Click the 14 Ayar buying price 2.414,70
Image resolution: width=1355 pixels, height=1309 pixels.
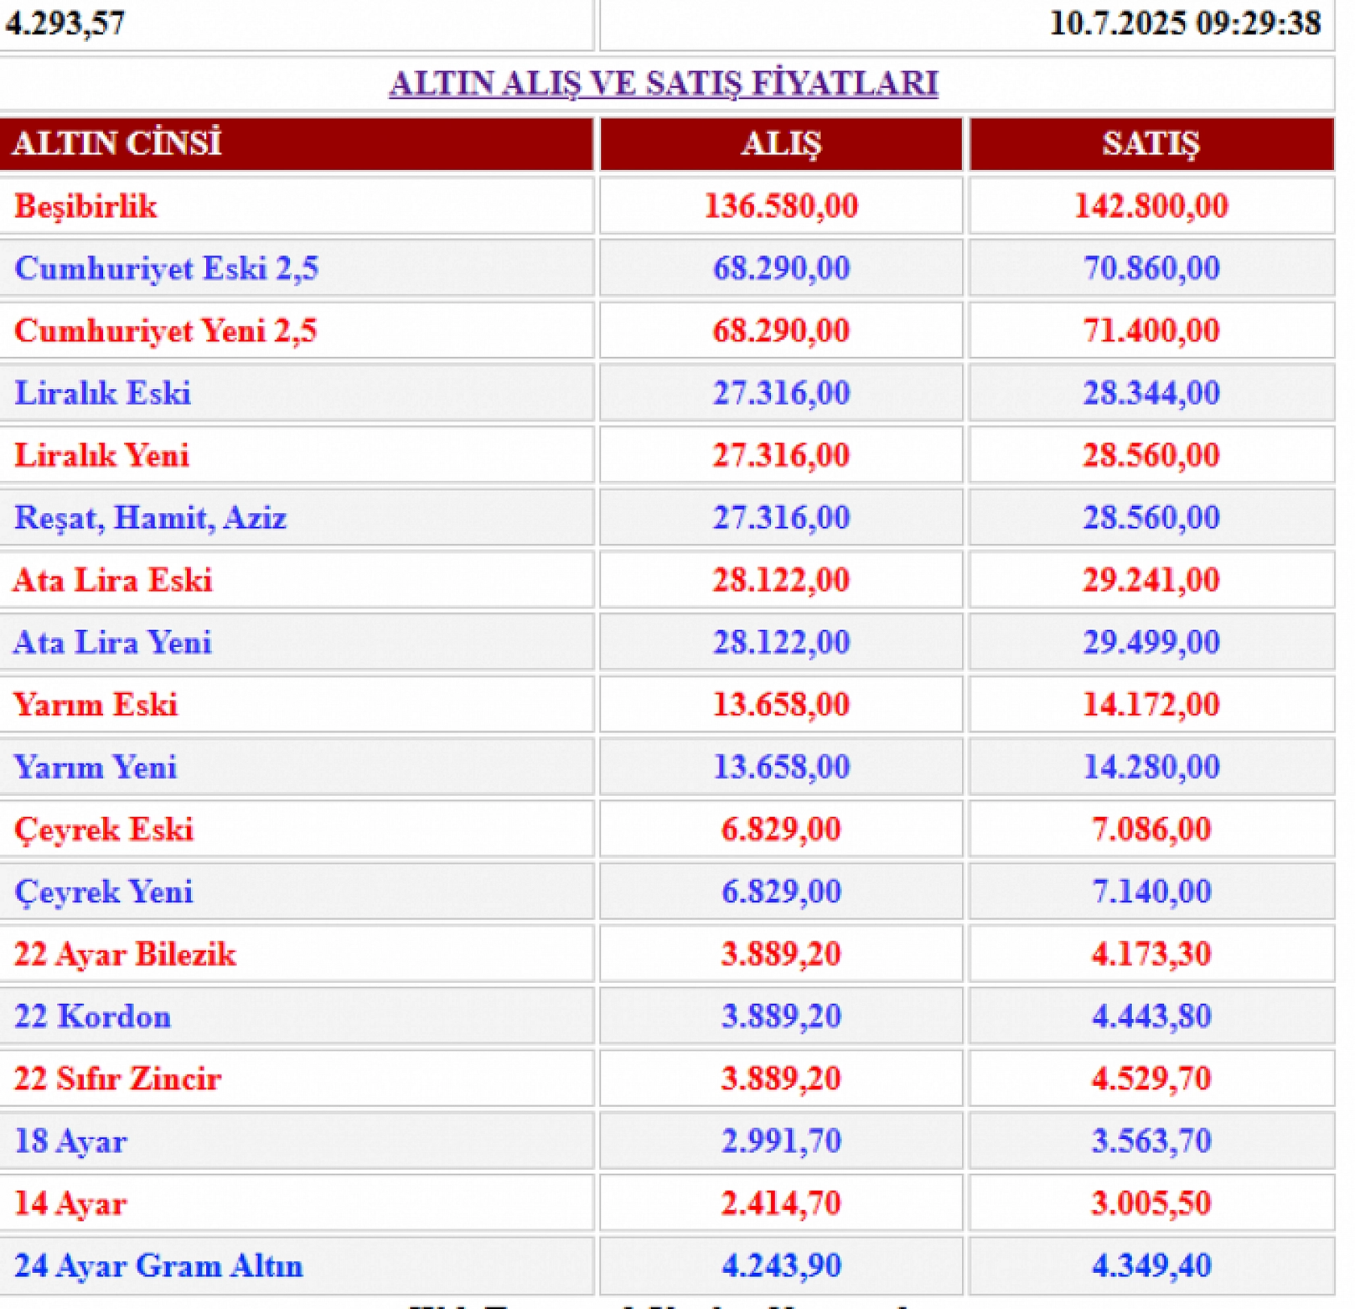778,1203
